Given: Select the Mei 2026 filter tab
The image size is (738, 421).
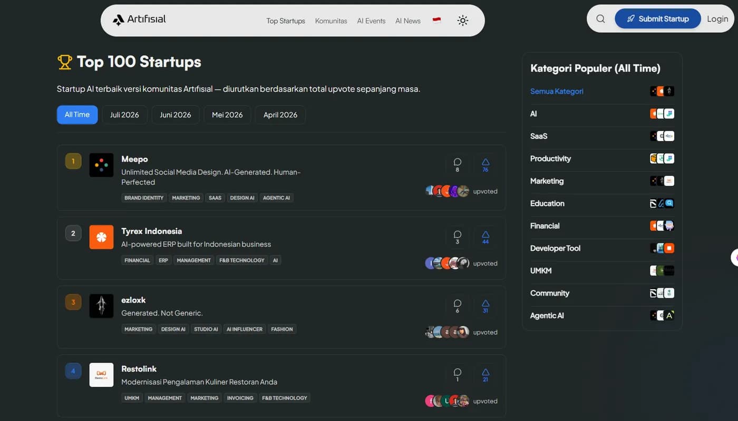Looking at the screenshot, I should pos(227,115).
